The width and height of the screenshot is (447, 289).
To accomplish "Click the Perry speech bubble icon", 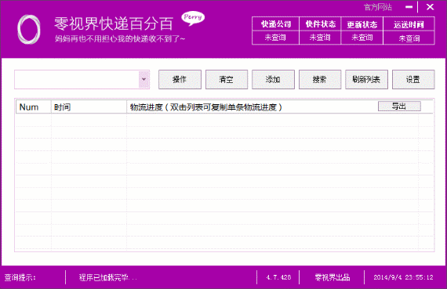I will 193,18.
